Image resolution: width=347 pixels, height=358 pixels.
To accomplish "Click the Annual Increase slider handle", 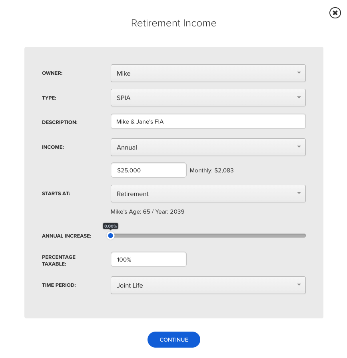I will click(x=111, y=236).
